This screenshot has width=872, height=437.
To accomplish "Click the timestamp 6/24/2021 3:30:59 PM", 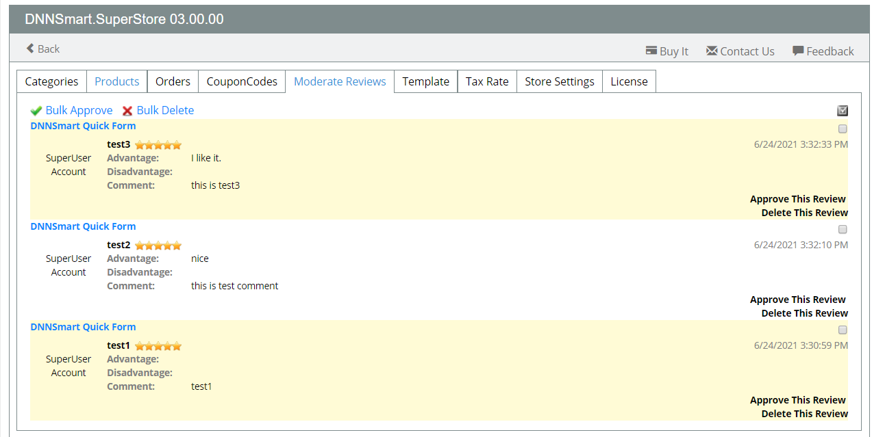I will tap(801, 345).
